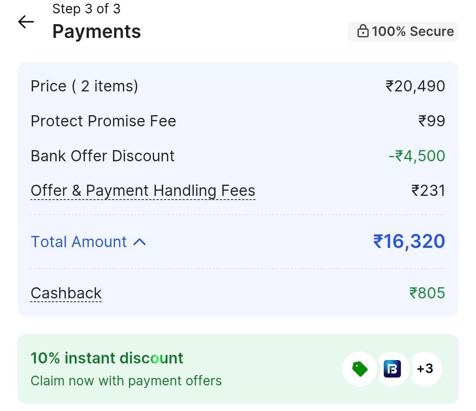Click the Total Amount label
This screenshot has width=476, height=411.
[78, 242]
